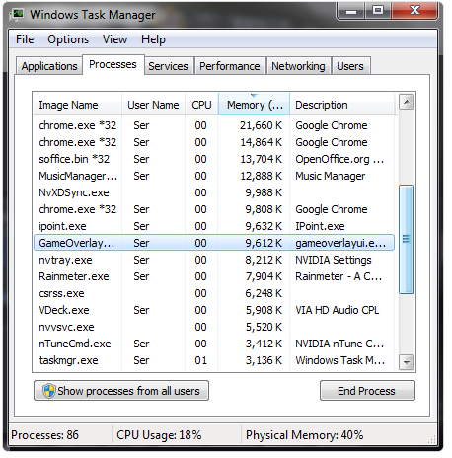This screenshot has height=458, width=452.
Task: Sort by CPU column header
Action: click(201, 105)
